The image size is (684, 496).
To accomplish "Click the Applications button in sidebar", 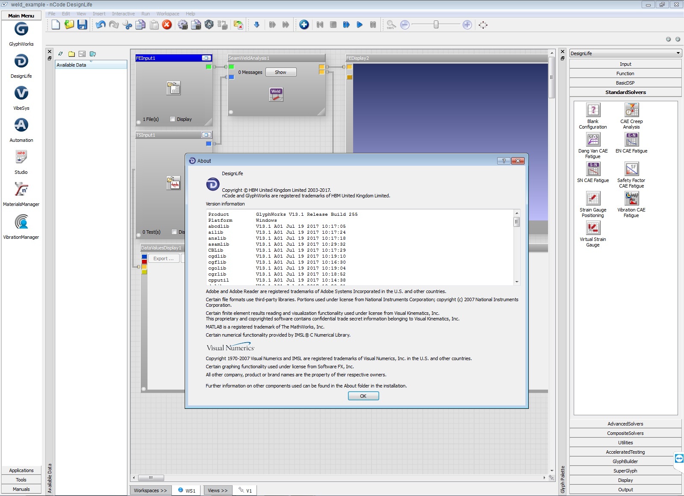I will point(21,470).
